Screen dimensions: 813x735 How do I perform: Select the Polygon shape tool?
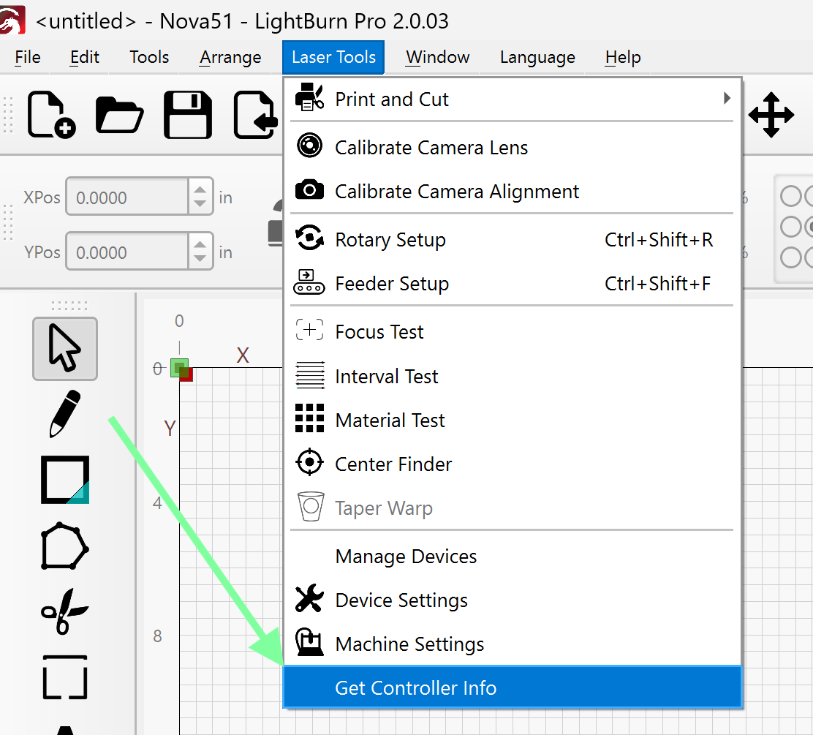pyautogui.click(x=65, y=546)
